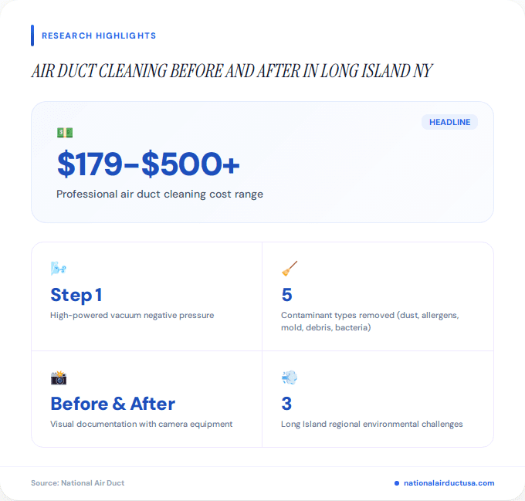Click the Visual documentation with camera equipment text
Viewport: 525px width, 501px height.
(141, 424)
